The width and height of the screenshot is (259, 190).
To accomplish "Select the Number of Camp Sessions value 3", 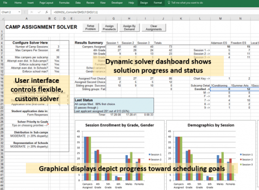I will [59, 47].
